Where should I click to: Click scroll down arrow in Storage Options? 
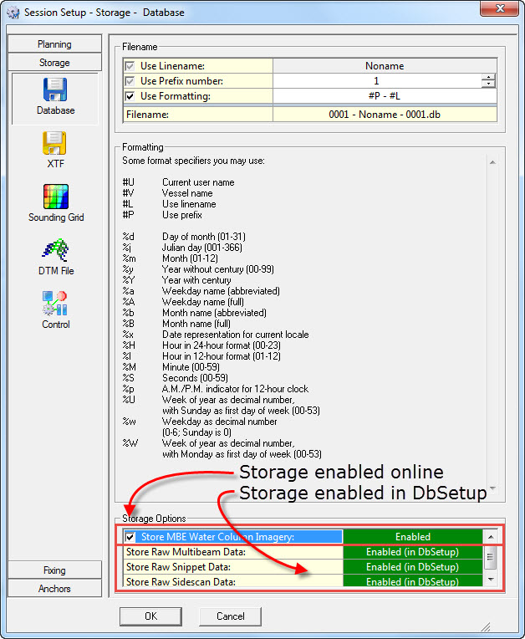491,579
